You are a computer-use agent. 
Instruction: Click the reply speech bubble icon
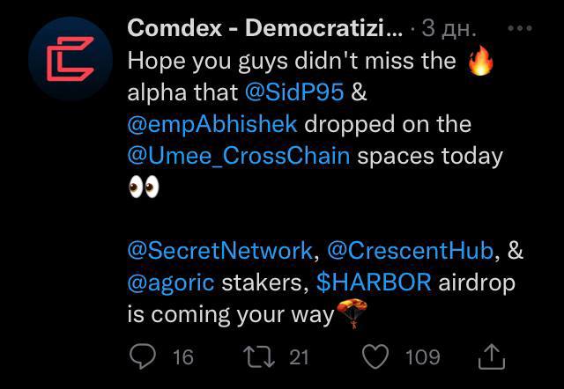(143, 356)
